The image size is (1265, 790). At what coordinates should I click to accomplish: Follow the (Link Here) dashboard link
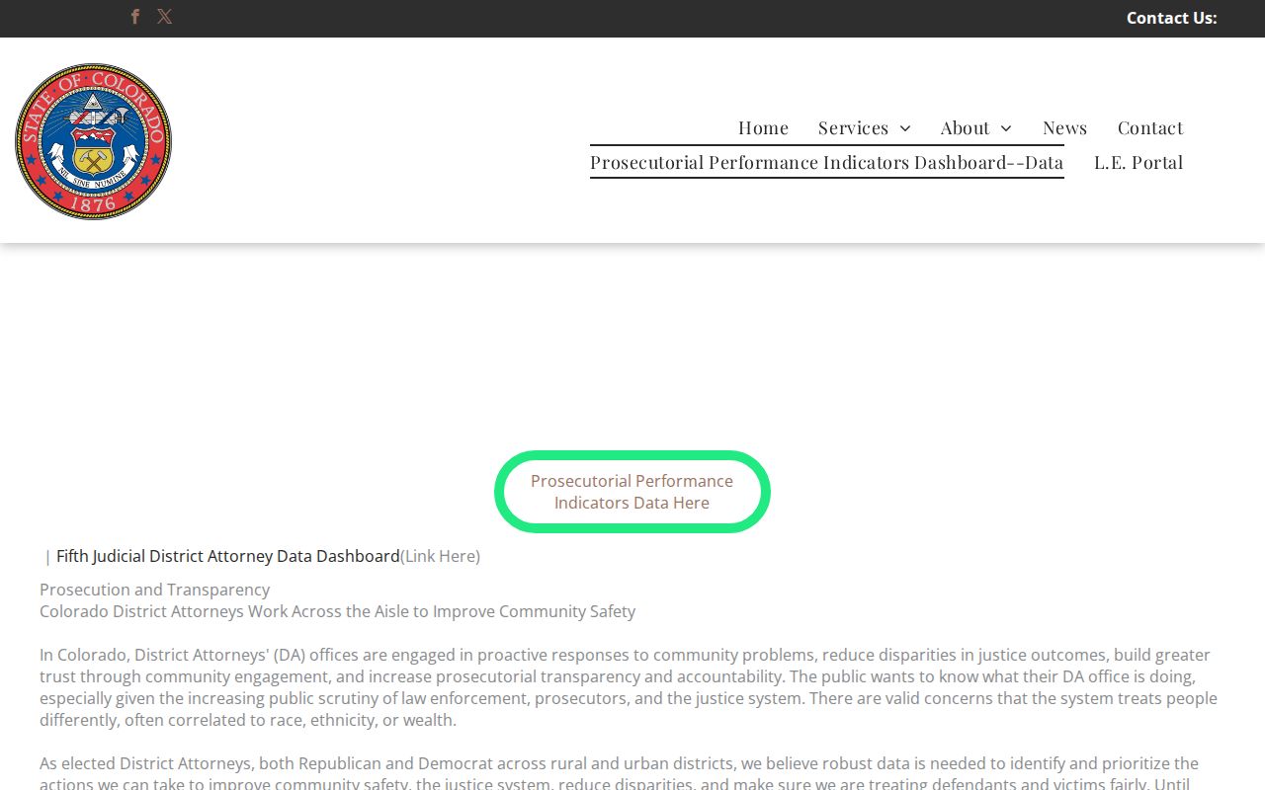pyautogui.click(x=440, y=556)
